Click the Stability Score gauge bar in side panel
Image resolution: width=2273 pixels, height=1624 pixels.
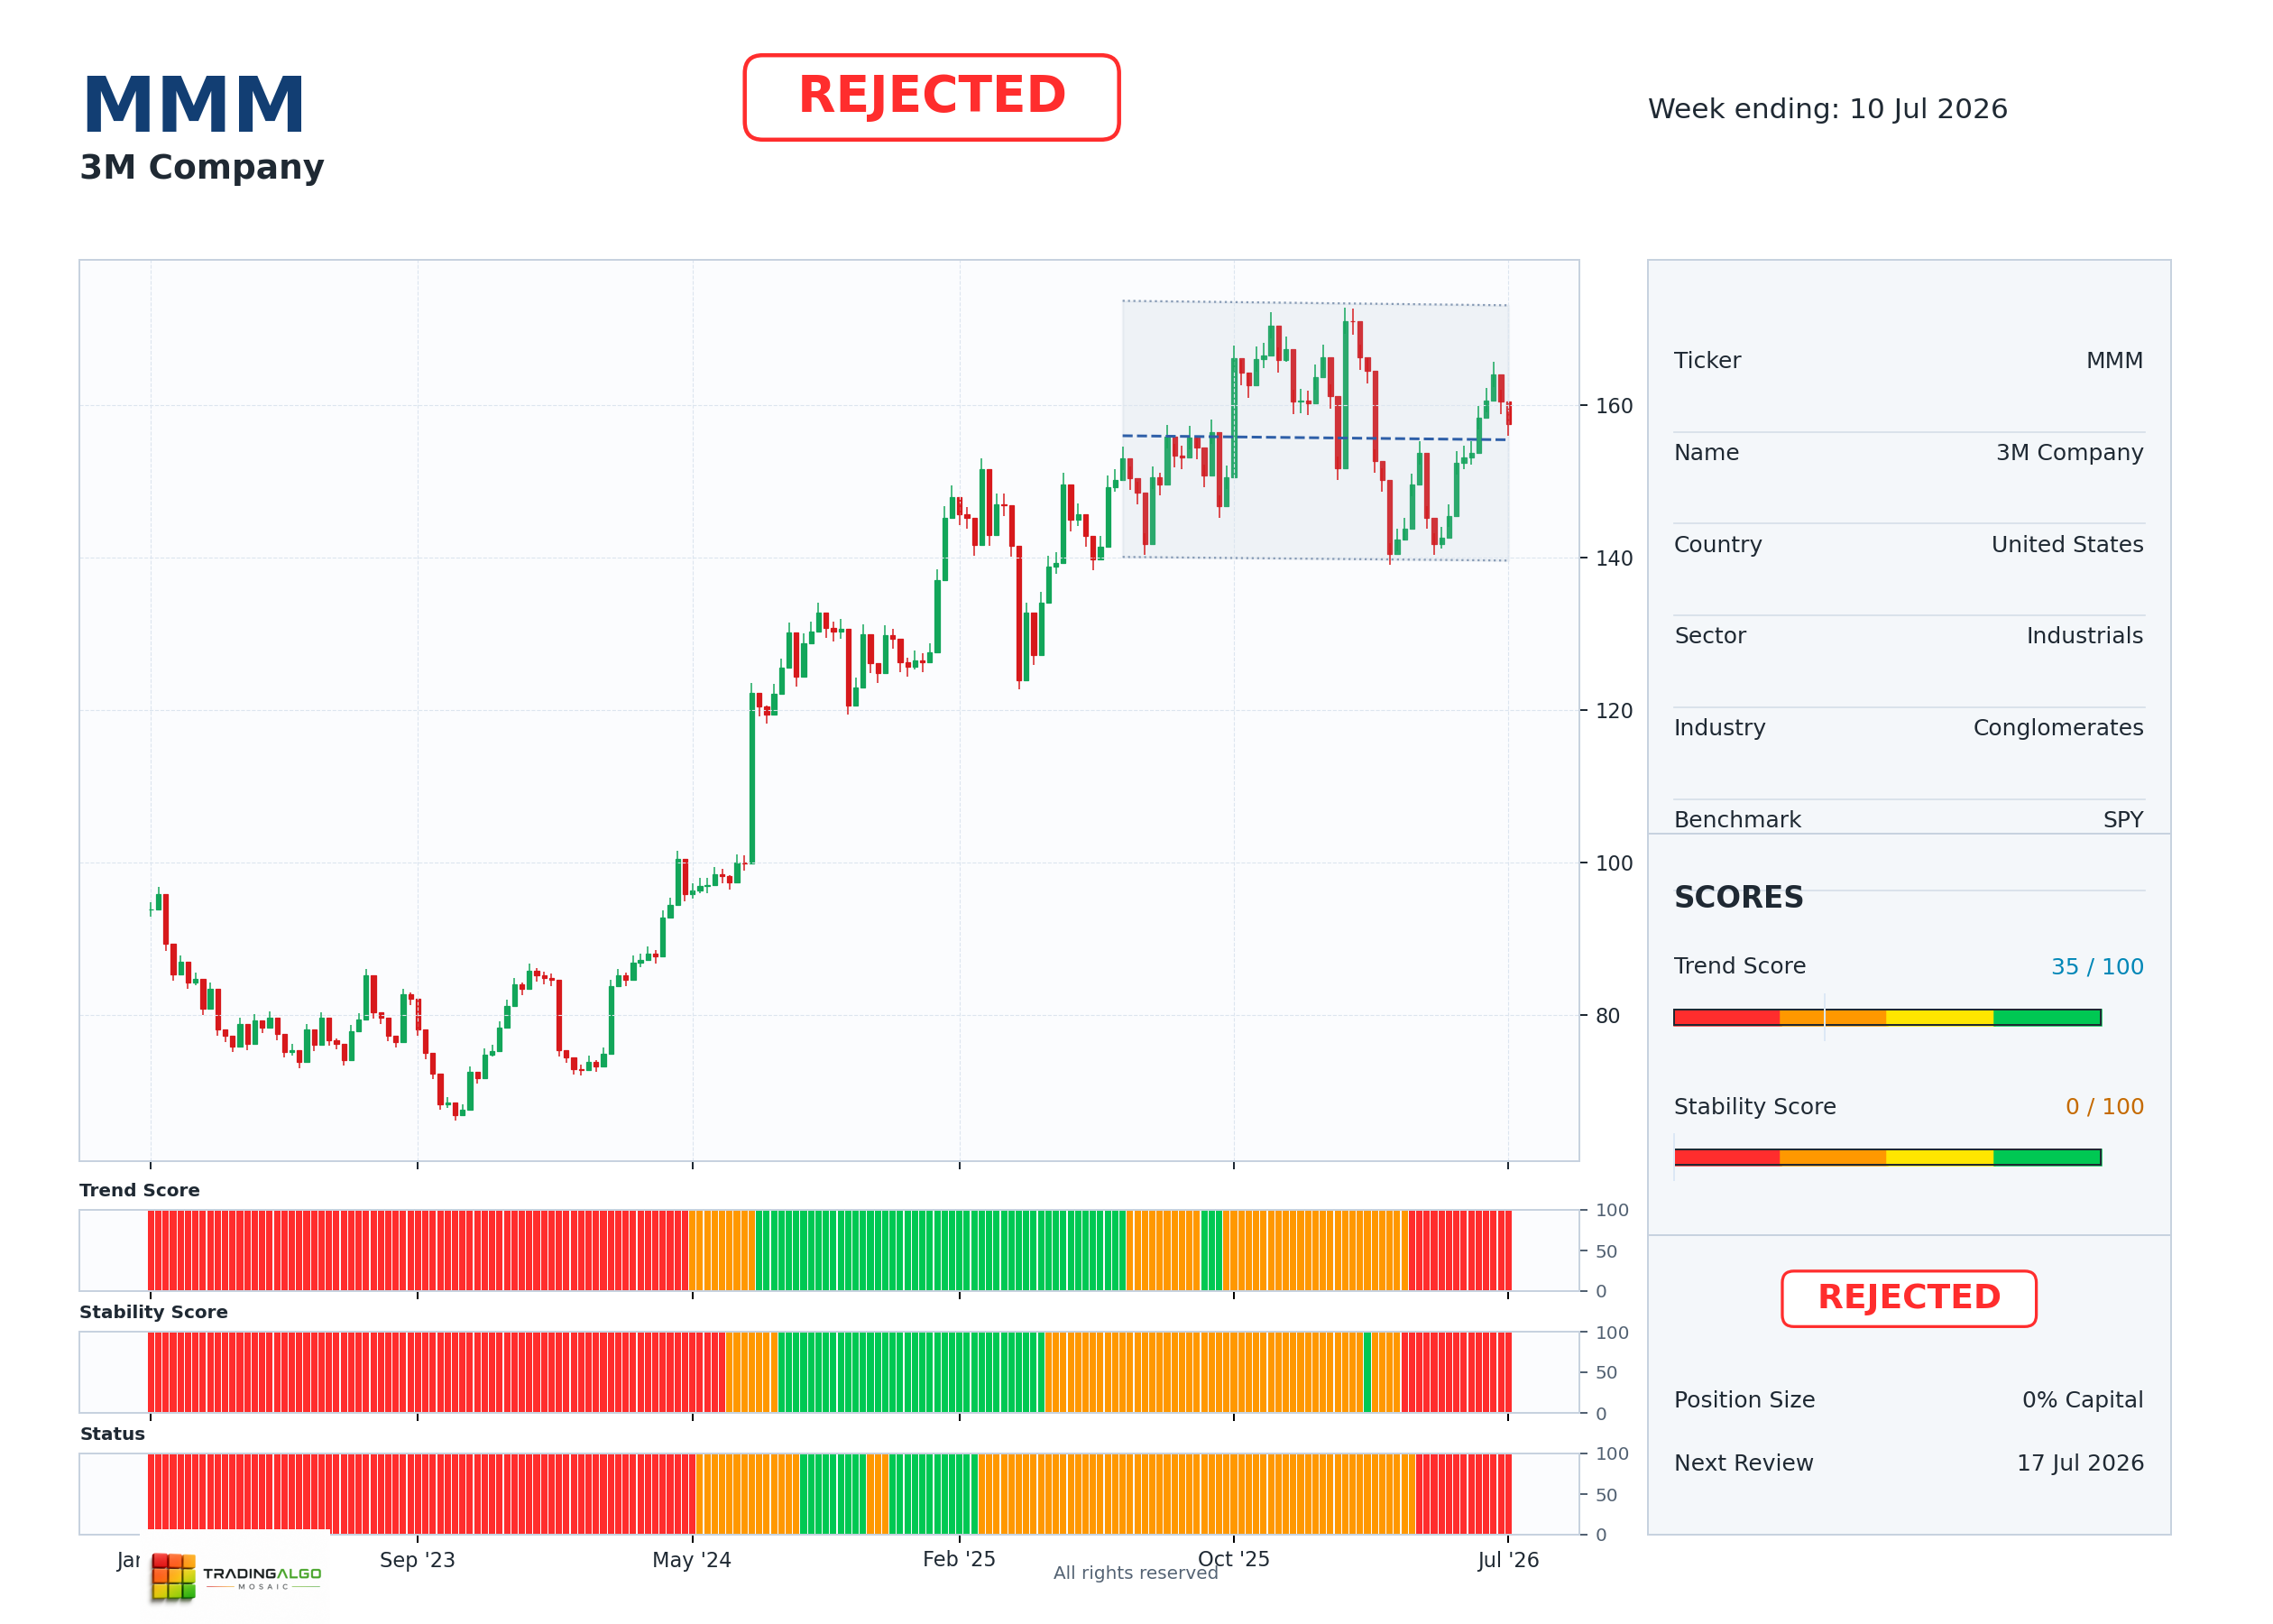[1887, 1157]
